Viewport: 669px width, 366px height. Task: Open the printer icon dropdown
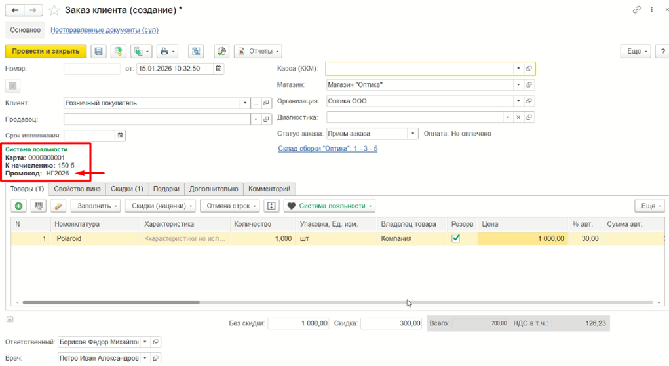167,51
